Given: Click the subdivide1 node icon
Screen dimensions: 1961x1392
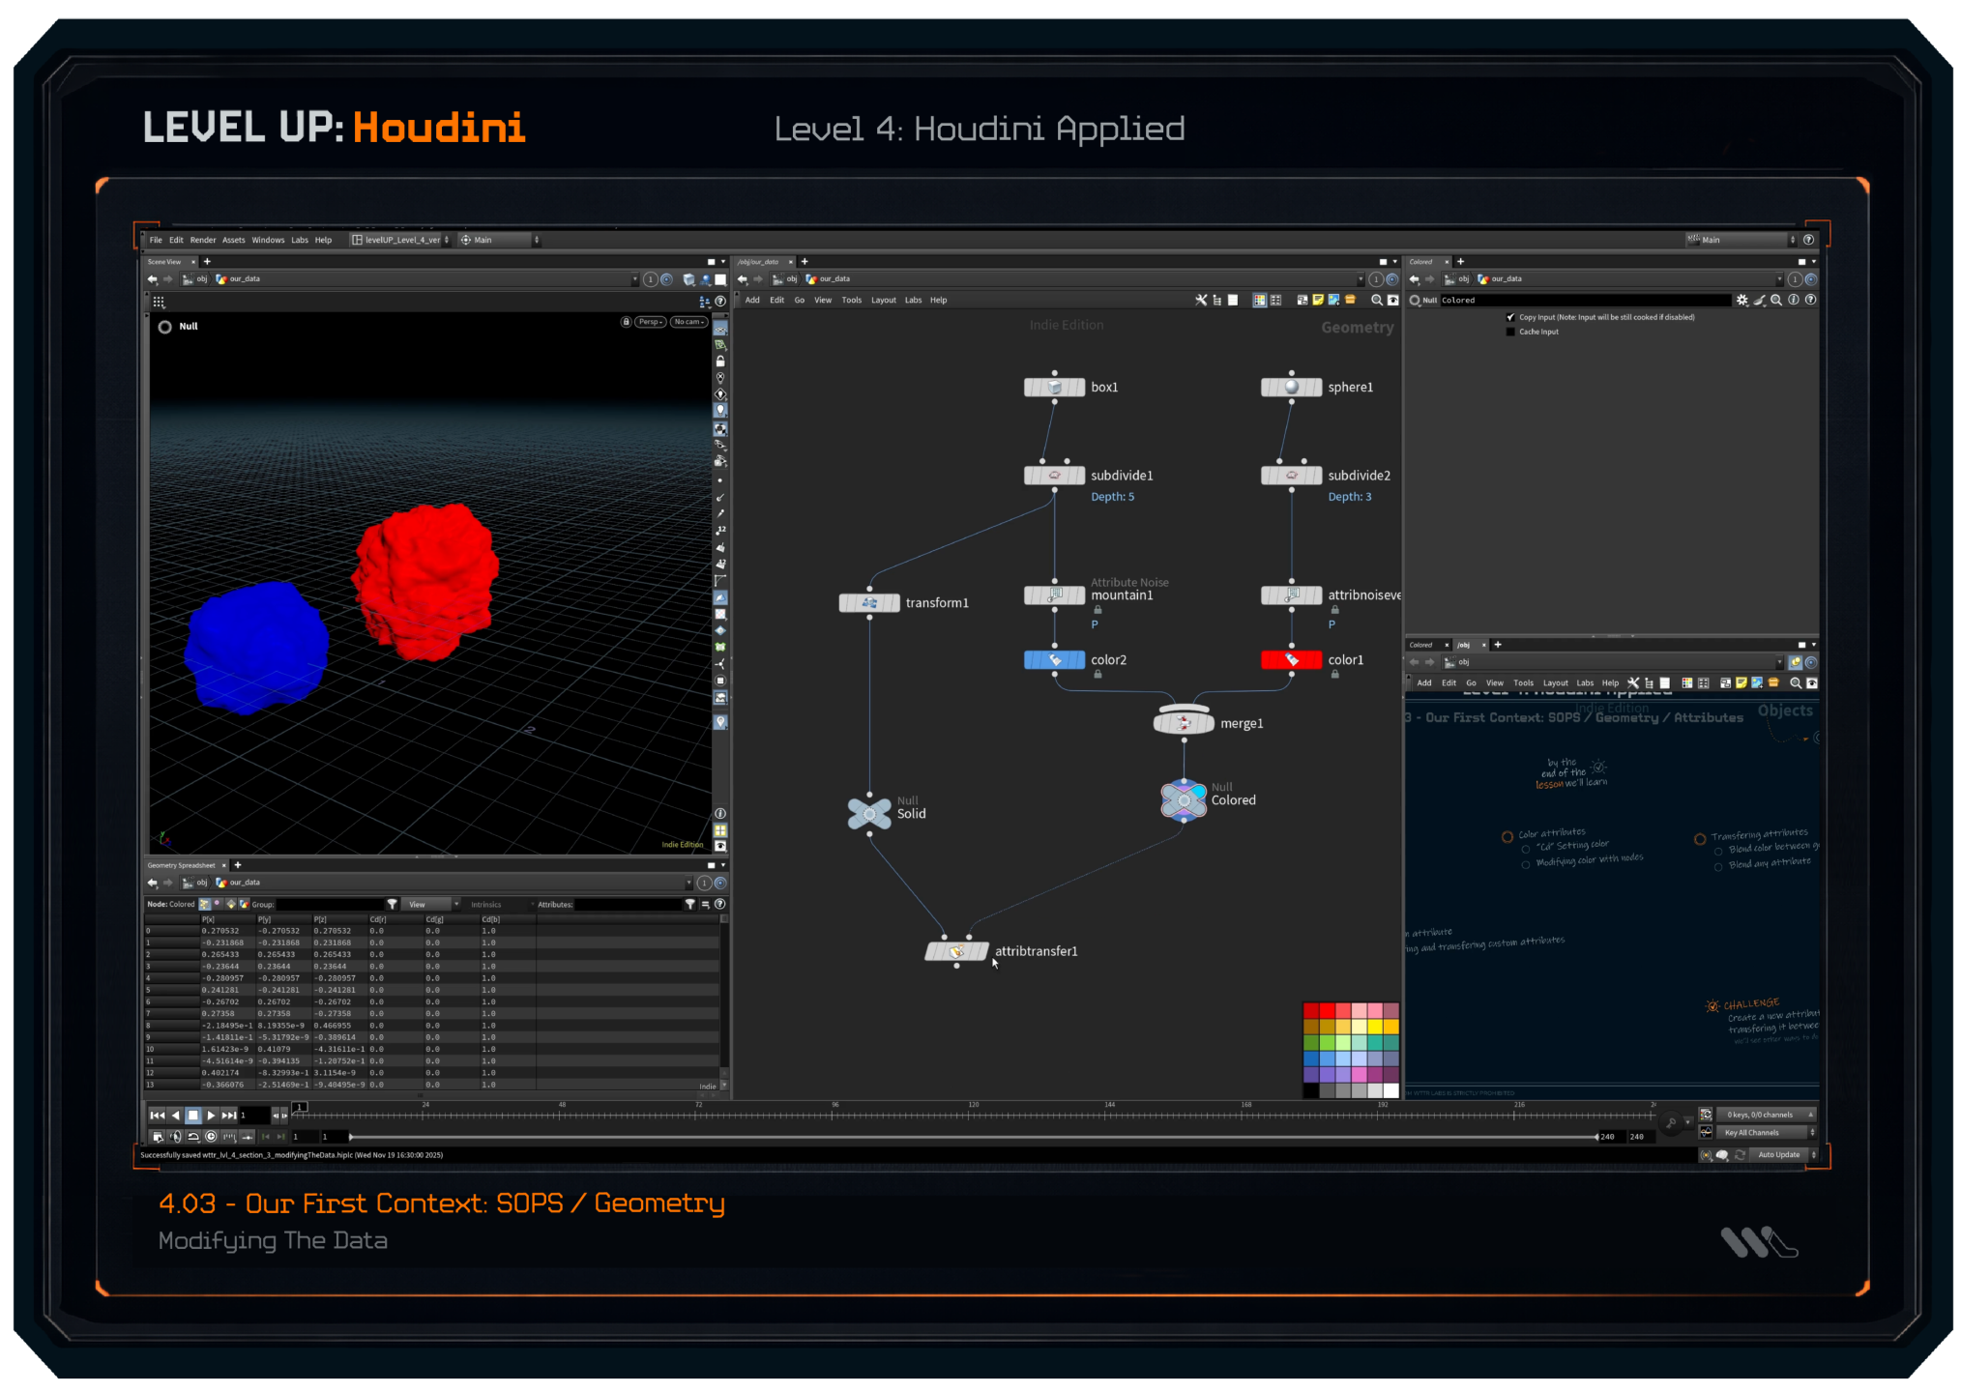Looking at the screenshot, I should point(1054,476).
